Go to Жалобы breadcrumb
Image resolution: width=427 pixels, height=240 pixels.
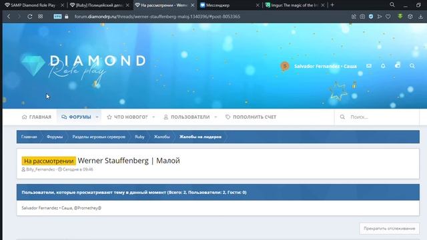pyautogui.click(x=161, y=137)
